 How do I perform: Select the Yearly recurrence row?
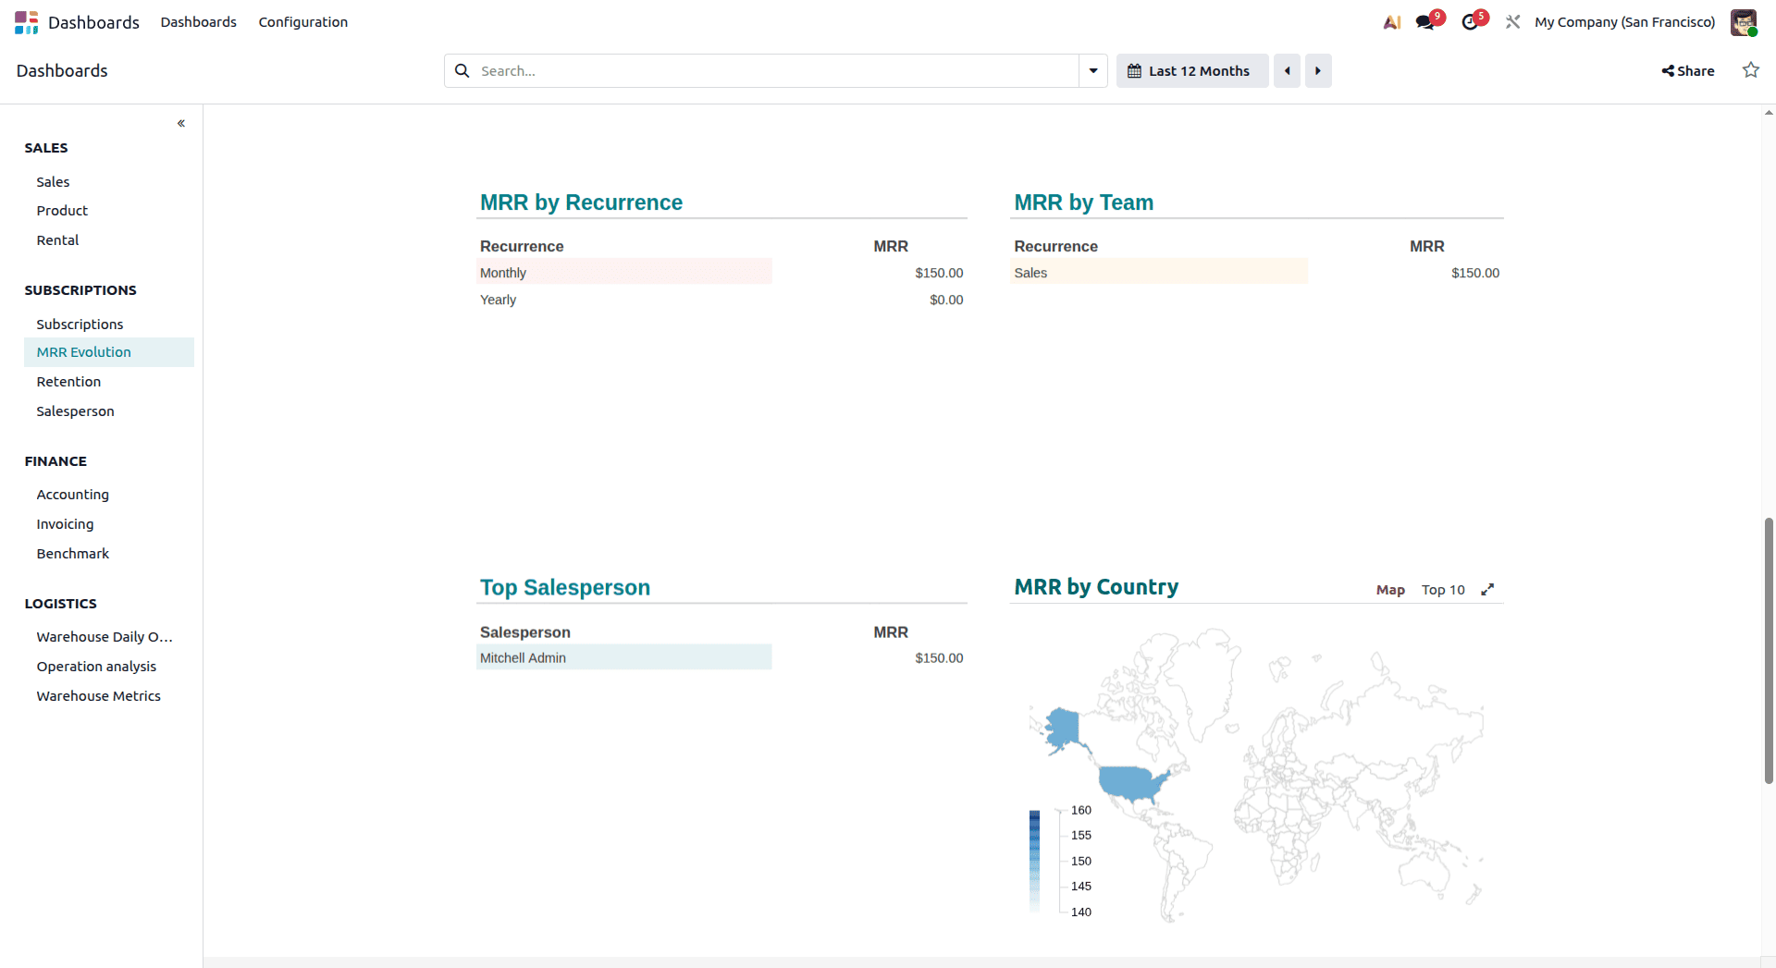(x=721, y=300)
